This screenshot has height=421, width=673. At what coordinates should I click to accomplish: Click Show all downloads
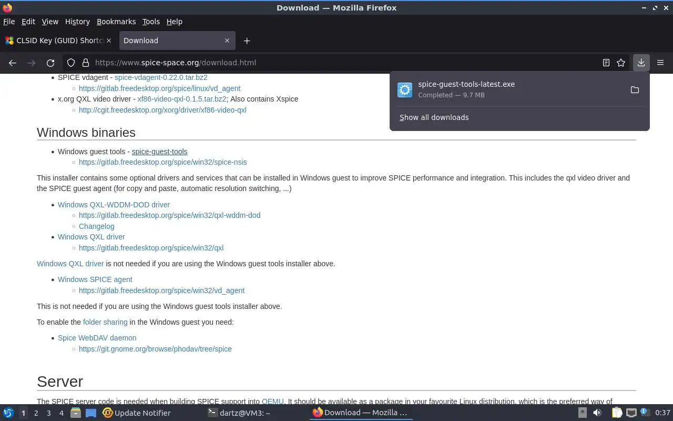pos(434,117)
